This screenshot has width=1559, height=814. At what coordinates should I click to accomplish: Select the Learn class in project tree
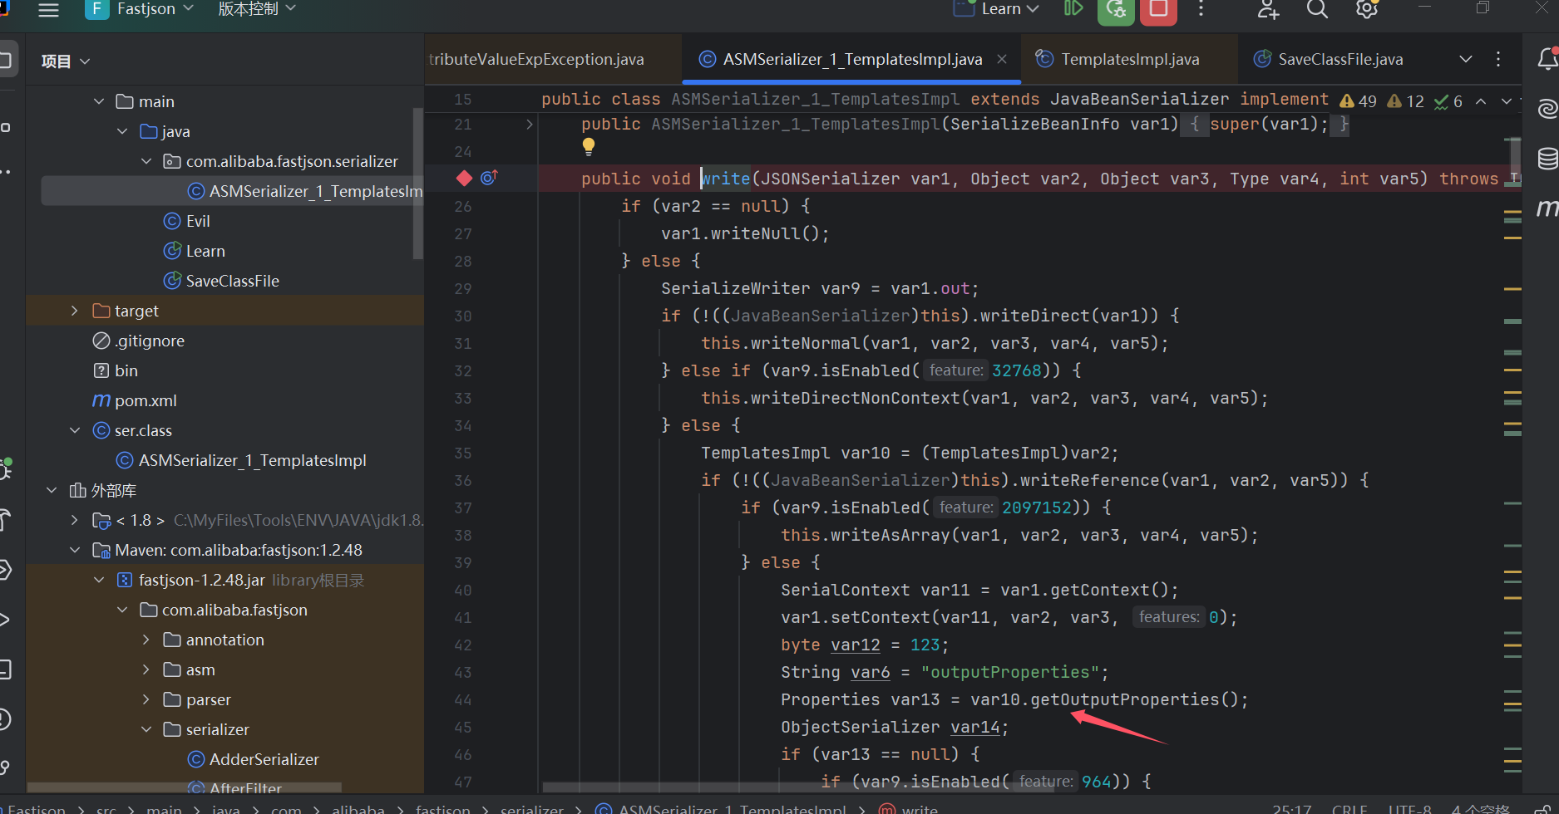tap(205, 251)
